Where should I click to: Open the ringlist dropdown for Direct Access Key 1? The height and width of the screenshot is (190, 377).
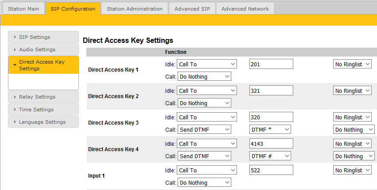[x=352, y=65]
